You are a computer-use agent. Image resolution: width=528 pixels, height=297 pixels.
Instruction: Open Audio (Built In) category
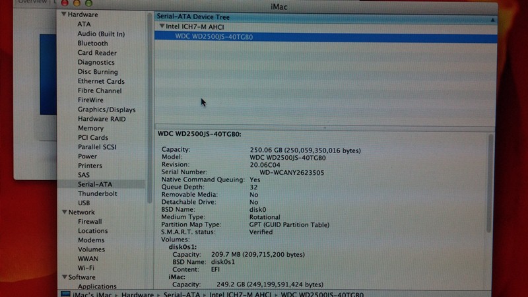click(x=101, y=34)
